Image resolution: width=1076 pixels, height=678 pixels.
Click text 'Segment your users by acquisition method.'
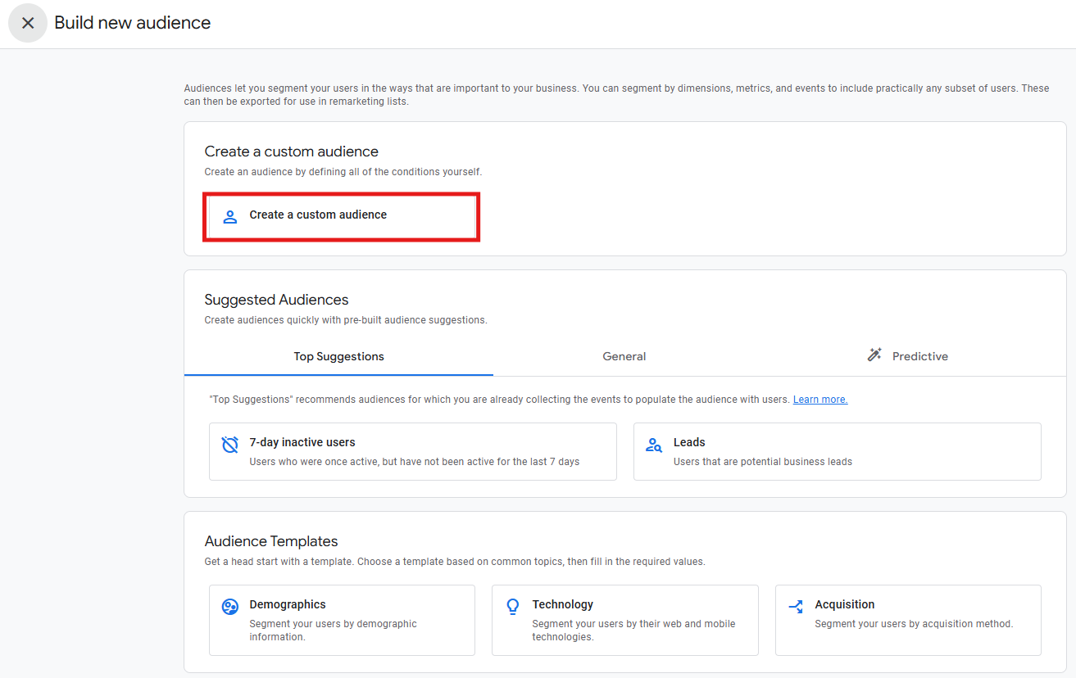pyautogui.click(x=915, y=624)
